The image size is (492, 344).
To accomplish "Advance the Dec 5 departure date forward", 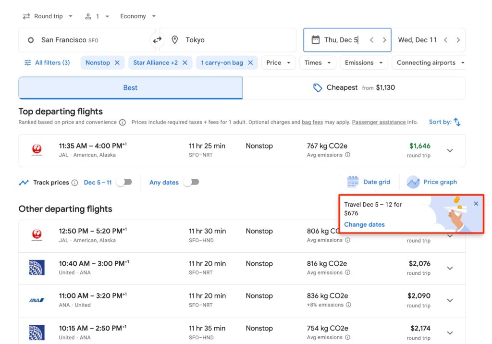I will (384, 40).
